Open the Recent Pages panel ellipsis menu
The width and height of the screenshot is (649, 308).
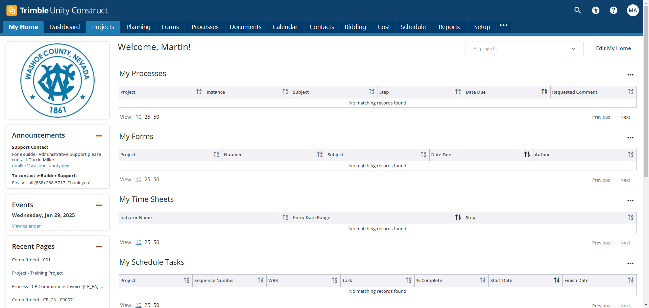click(99, 247)
